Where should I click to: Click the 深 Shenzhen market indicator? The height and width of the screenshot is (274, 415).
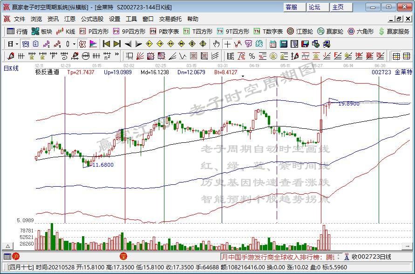(123, 256)
